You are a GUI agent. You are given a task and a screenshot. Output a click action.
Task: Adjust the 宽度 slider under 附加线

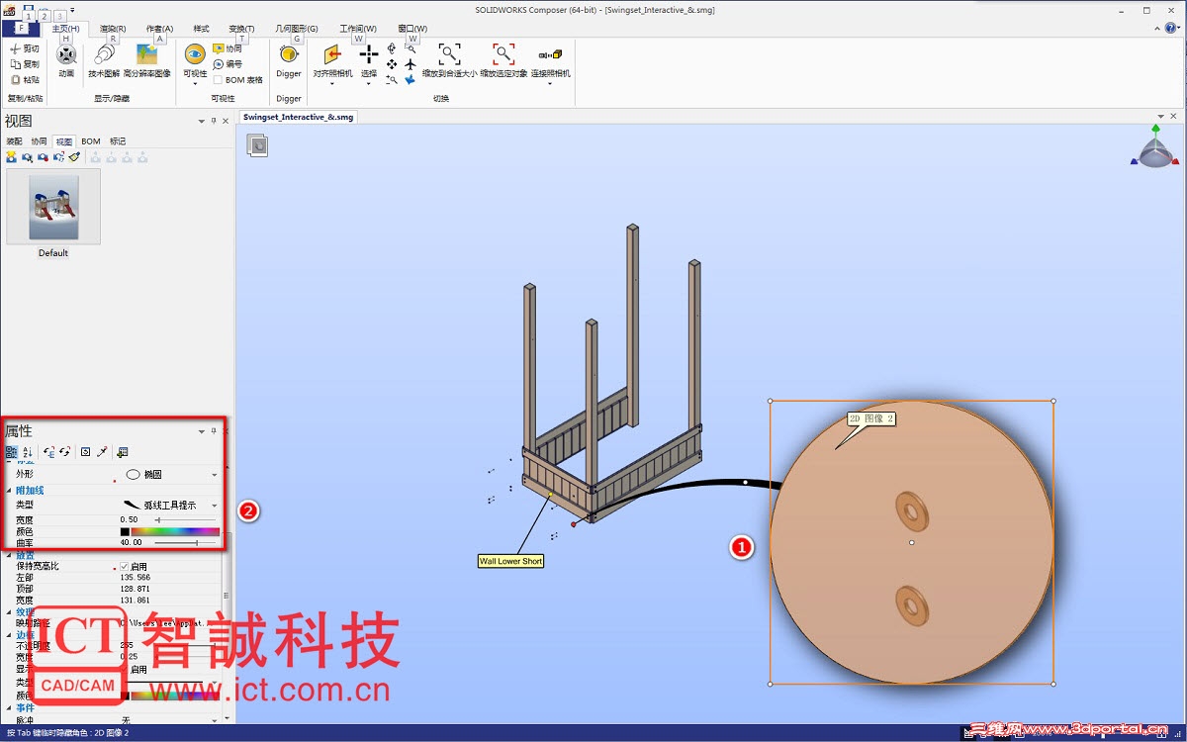coord(185,519)
